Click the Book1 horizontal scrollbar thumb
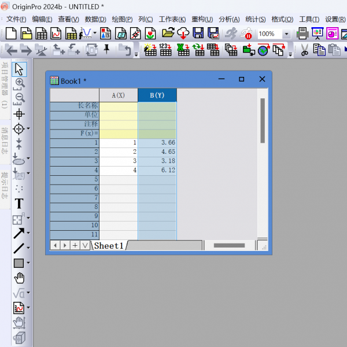 (x=229, y=245)
